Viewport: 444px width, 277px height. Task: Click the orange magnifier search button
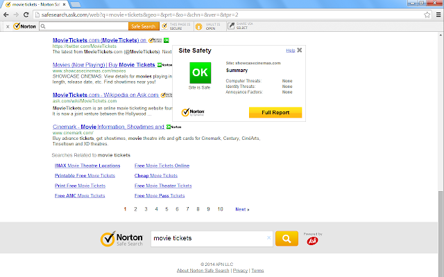point(287,238)
